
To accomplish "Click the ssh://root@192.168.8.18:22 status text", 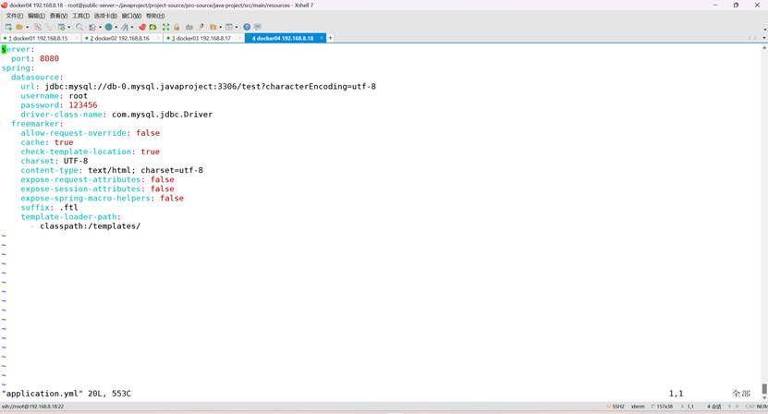I will pyautogui.click(x=33, y=407).
